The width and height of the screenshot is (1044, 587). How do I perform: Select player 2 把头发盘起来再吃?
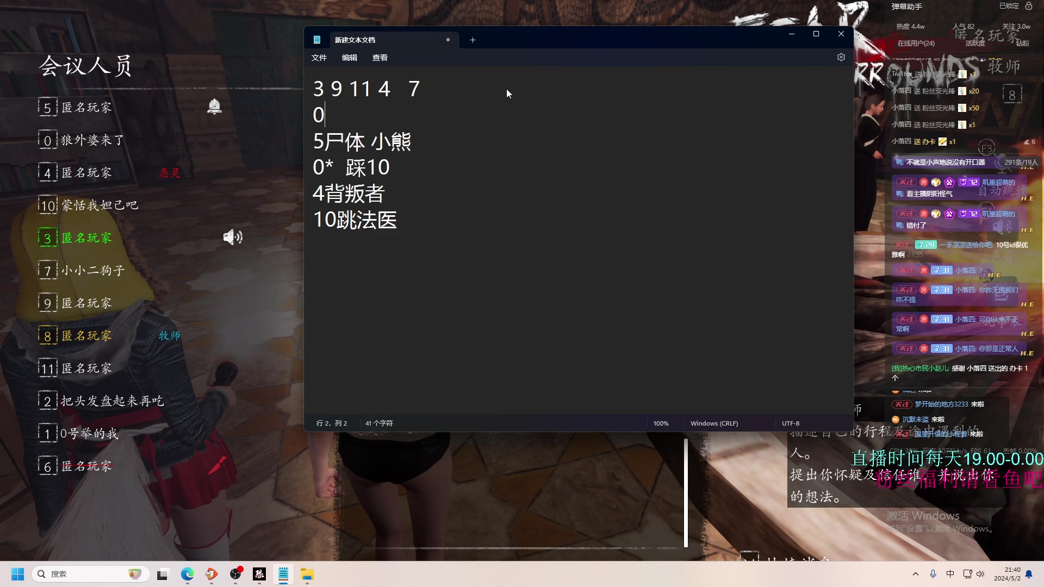(101, 401)
